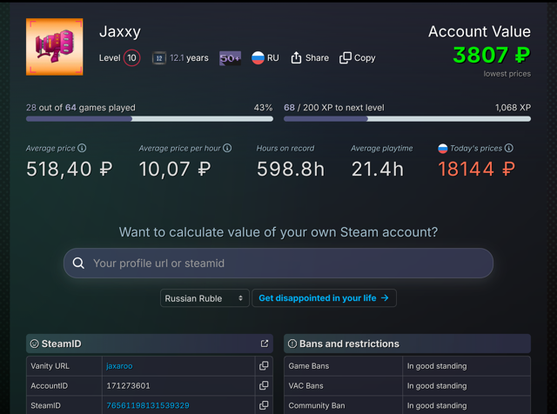Click the Russian flag next to RU
The height and width of the screenshot is (414, 557).
[x=258, y=58]
